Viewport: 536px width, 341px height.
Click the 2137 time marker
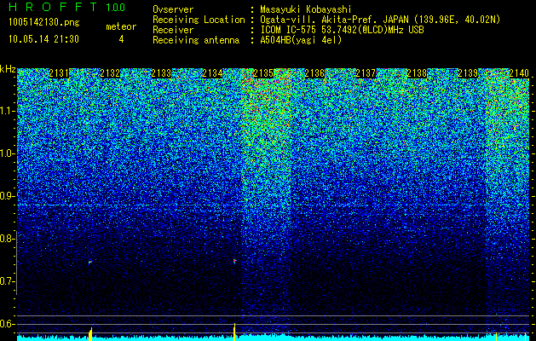pyautogui.click(x=366, y=73)
